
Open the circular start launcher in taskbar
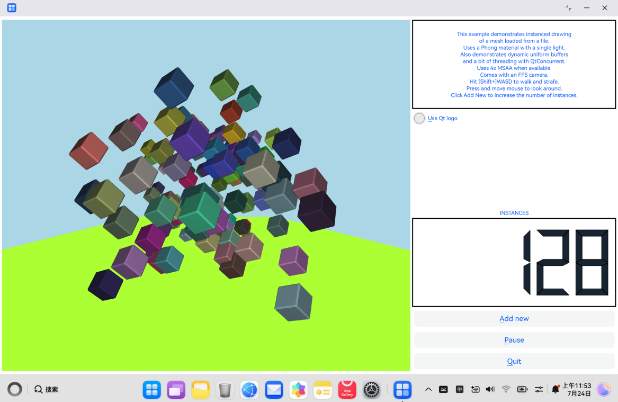point(15,389)
